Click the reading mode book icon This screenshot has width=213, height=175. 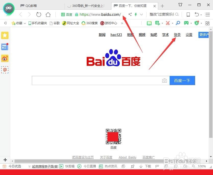[149, 23]
